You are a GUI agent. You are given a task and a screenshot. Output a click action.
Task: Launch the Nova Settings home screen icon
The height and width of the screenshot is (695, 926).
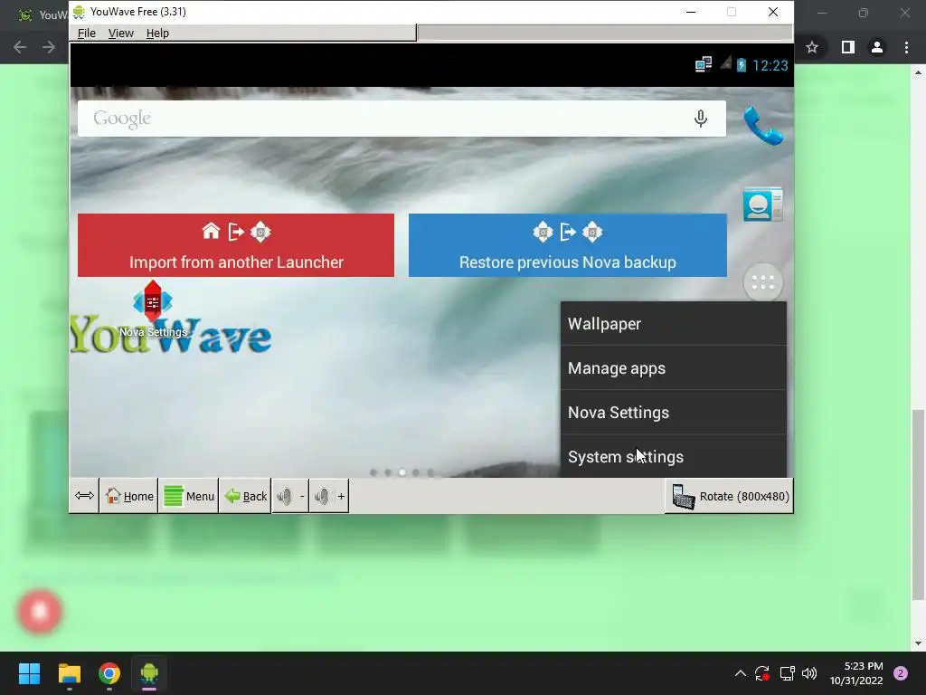153,309
